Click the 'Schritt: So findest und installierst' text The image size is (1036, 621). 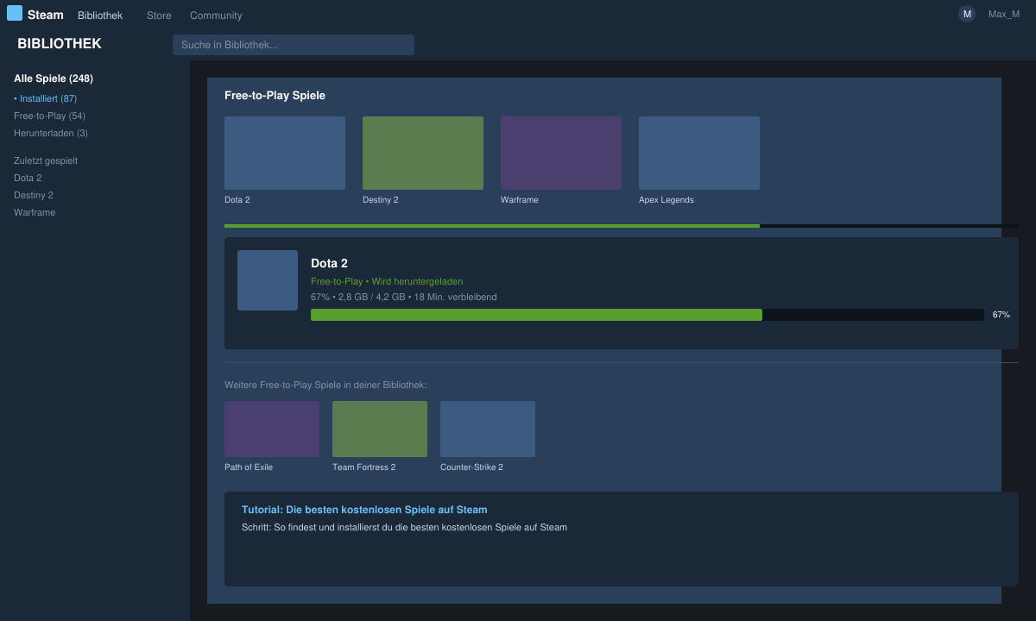pyautogui.click(x=404, y=527)
